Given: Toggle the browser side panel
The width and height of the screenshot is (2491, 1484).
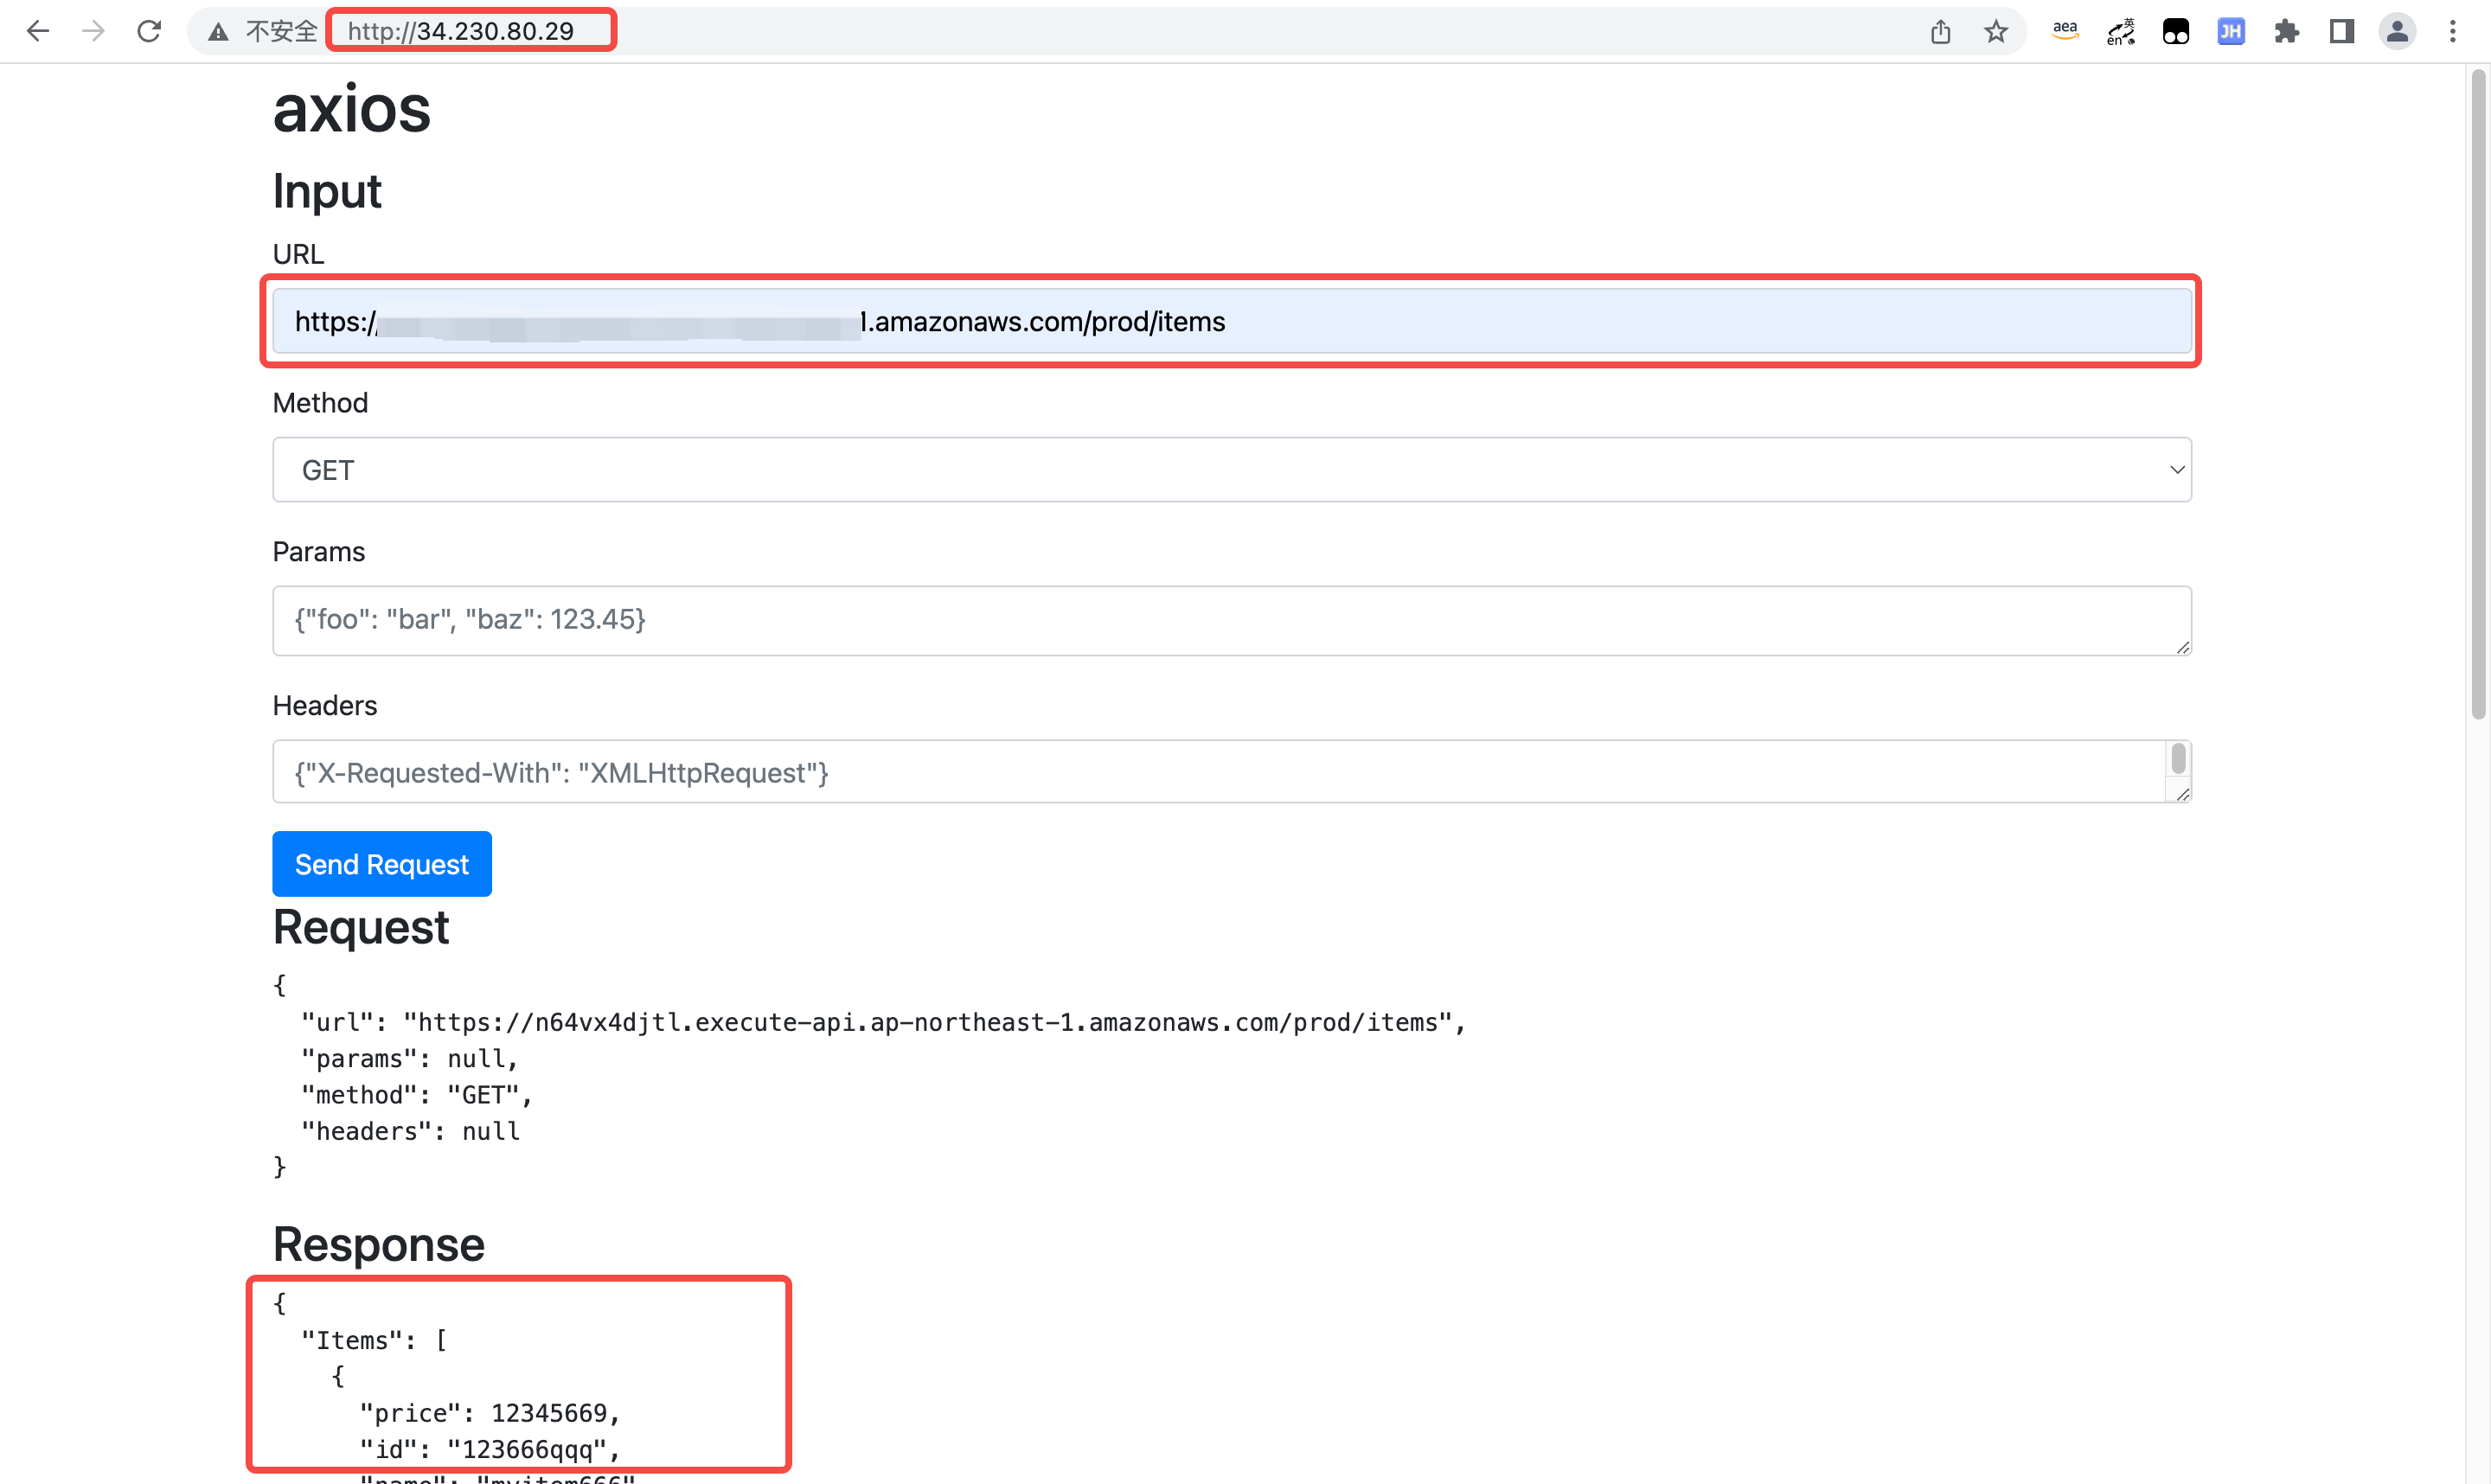Looking at the screenshot, I should tap(2341, 31).
